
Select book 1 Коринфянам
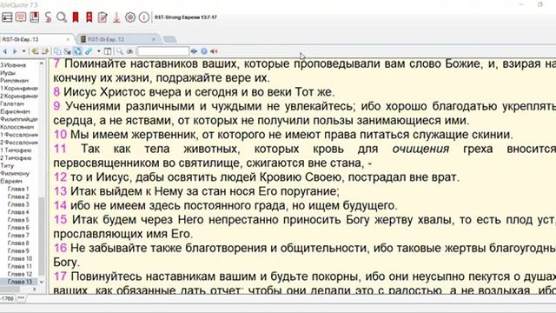tap(19, 89)
